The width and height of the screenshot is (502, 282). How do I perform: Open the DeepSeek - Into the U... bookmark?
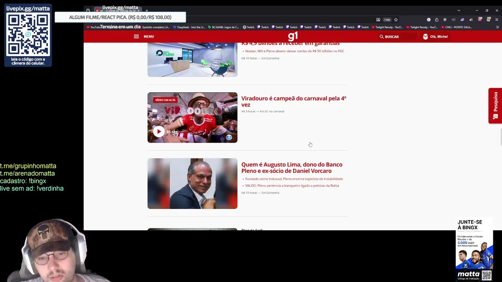[189, 27]
